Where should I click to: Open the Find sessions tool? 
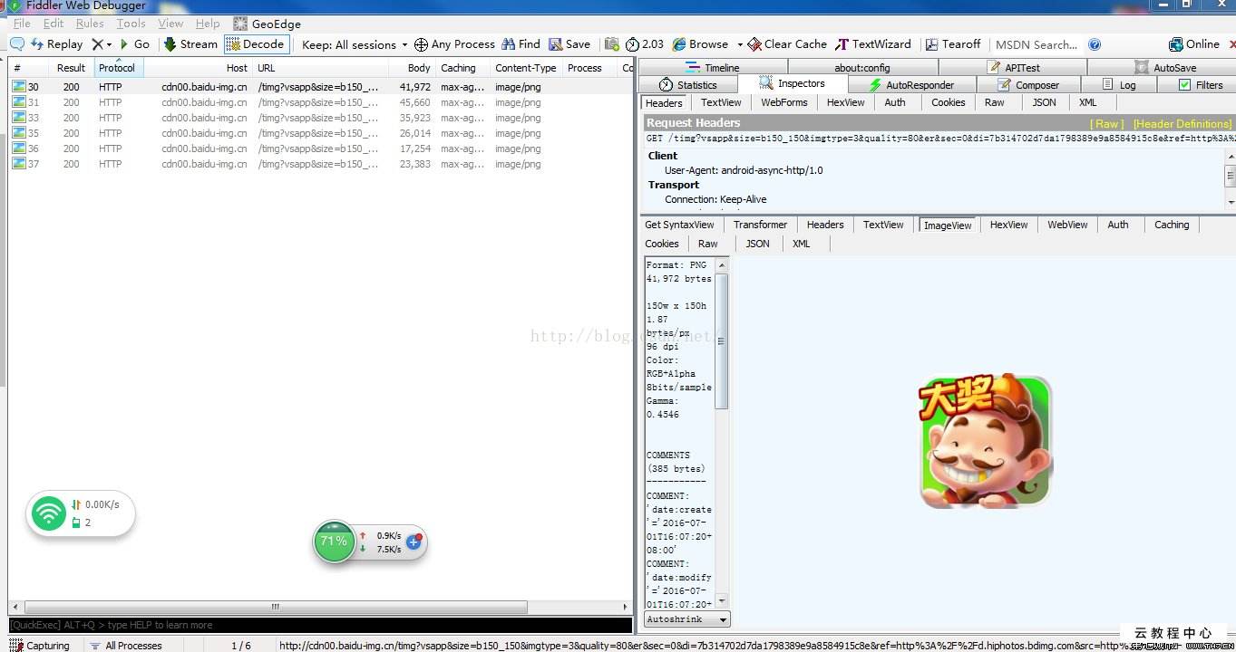point(509,43)
